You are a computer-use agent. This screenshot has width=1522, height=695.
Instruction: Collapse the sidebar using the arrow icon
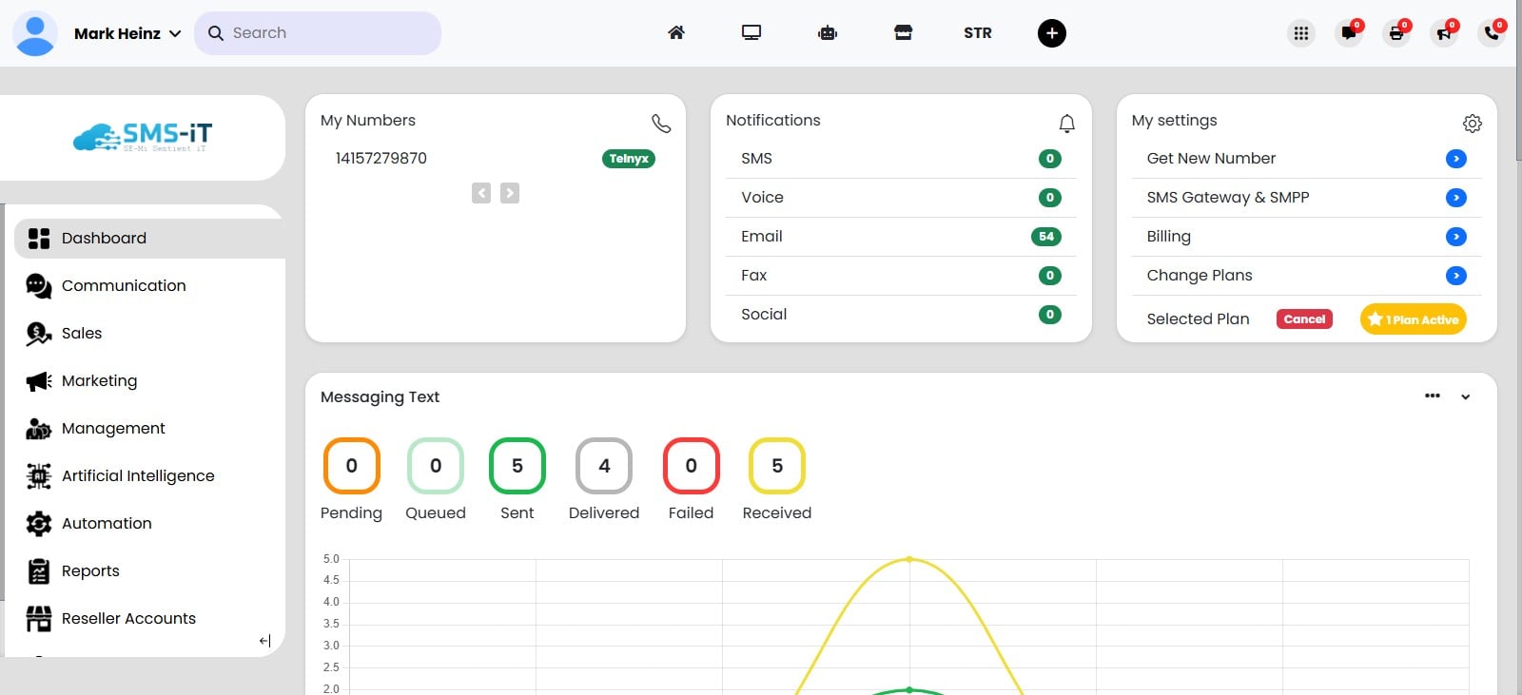click(x=264, y=641)
